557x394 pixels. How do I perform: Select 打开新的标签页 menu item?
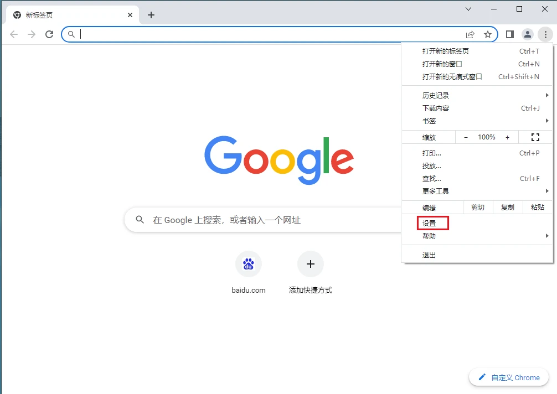477,51
